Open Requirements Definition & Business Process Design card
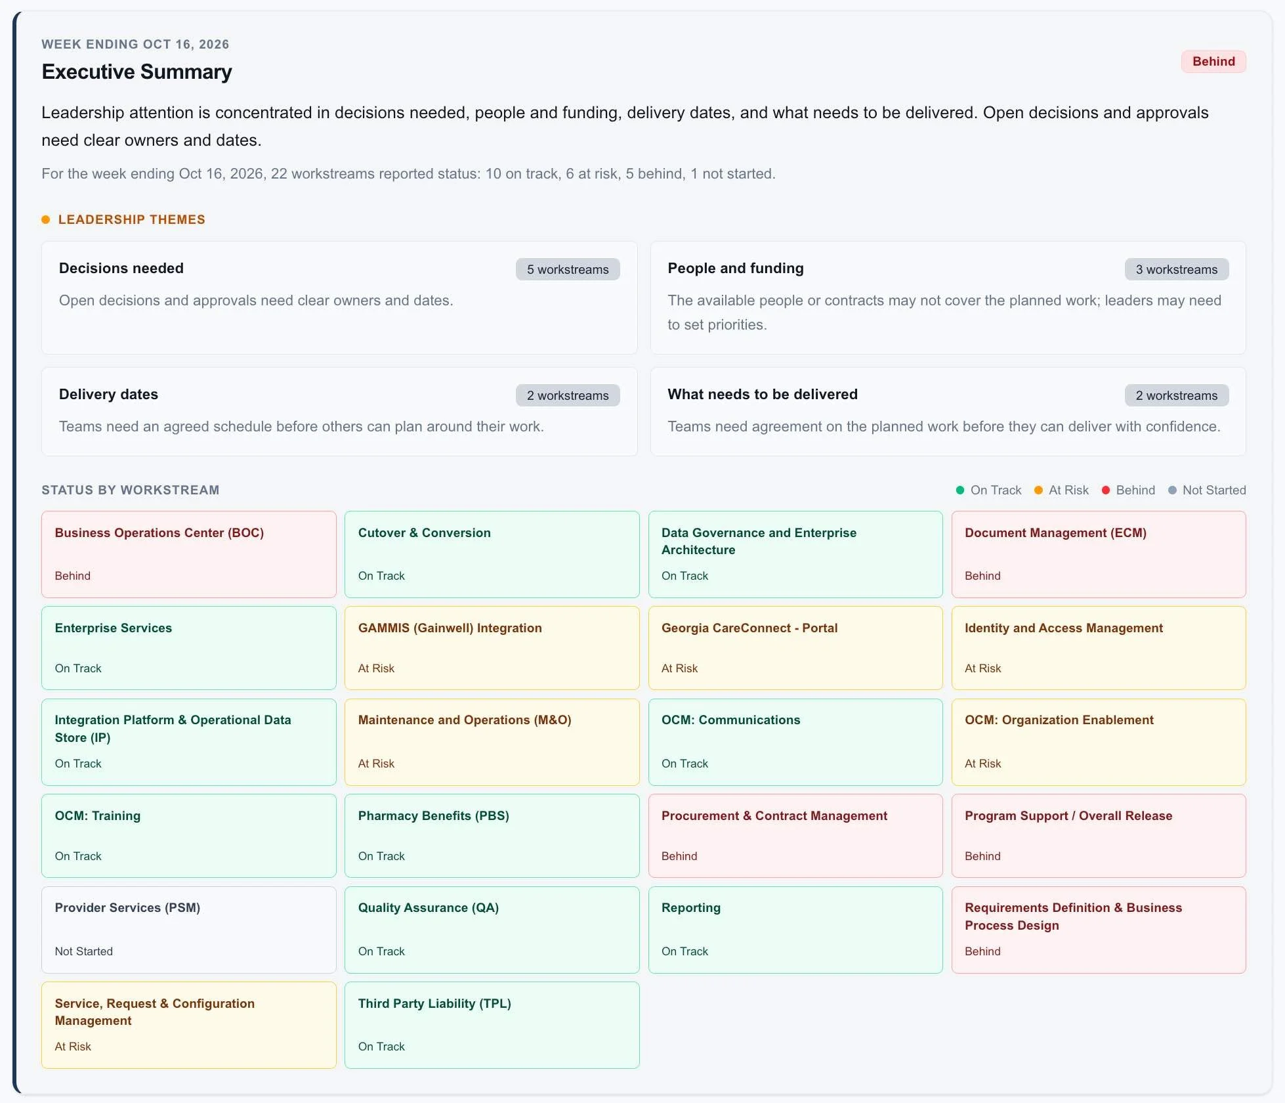 coord(1099,930)
